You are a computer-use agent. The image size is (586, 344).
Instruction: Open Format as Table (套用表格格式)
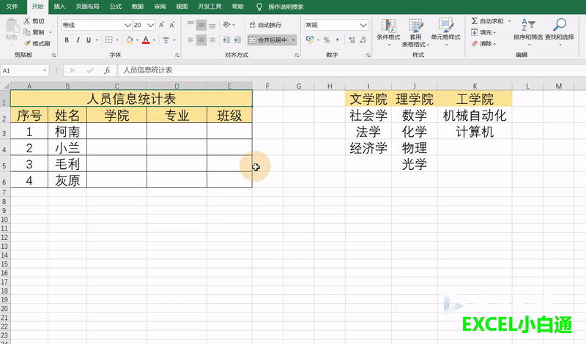(415, 32)
